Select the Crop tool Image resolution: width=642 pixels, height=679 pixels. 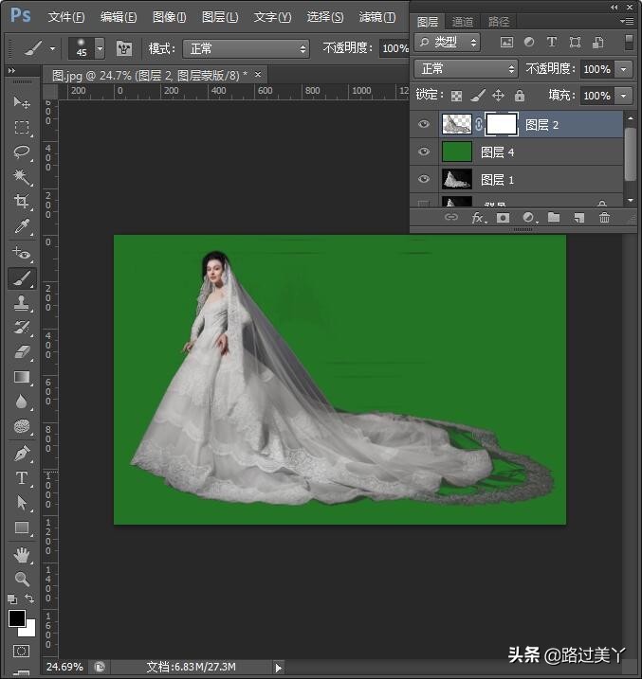pyautogui.click(x=21, y=202)
